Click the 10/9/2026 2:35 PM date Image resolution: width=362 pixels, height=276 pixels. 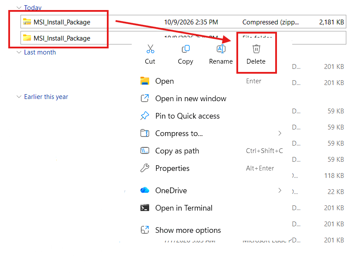click(x=191, y=22)
